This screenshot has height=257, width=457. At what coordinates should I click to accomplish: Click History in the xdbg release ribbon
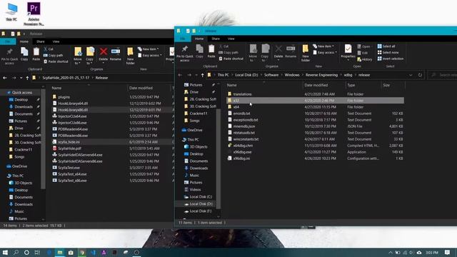click(x=365, y=59)
